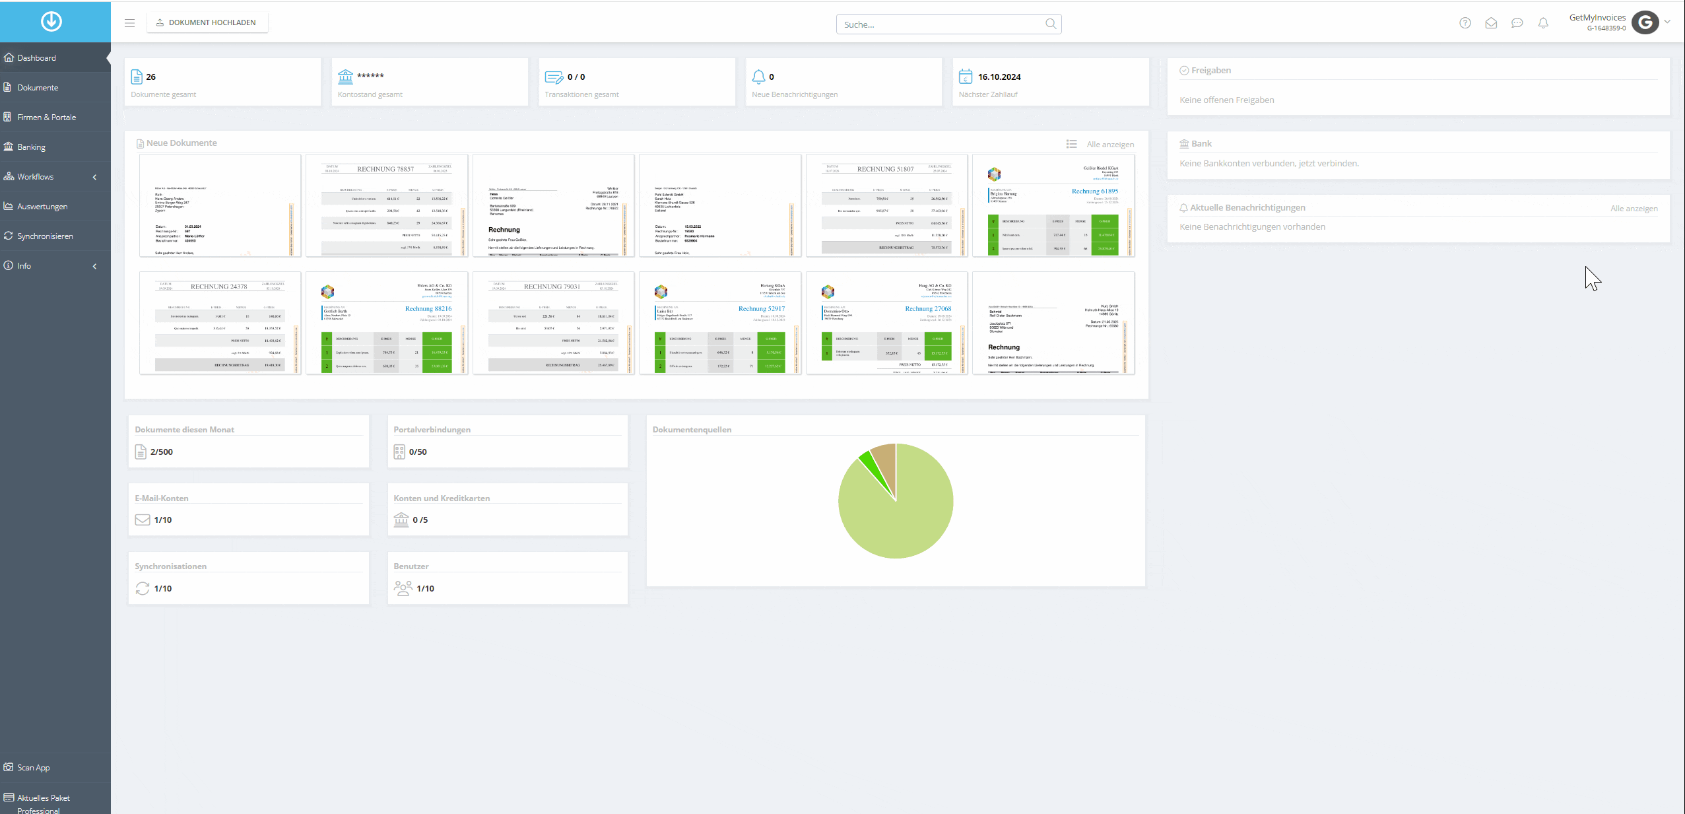Click the list view icon beside Alle anzeigen
Image resolution: width=1685 pixels, height=814 pixels.
(x=1071, y=144)
